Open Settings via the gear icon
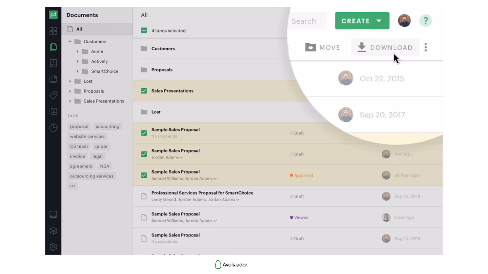The width and height of the screenshot is (488, 274). [x=53, y=247]
